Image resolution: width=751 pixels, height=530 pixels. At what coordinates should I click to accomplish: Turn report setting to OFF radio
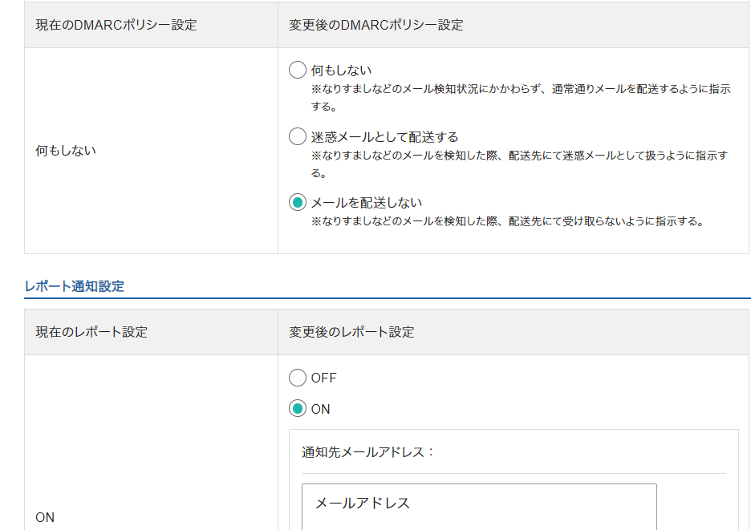(x=298, y=378)
